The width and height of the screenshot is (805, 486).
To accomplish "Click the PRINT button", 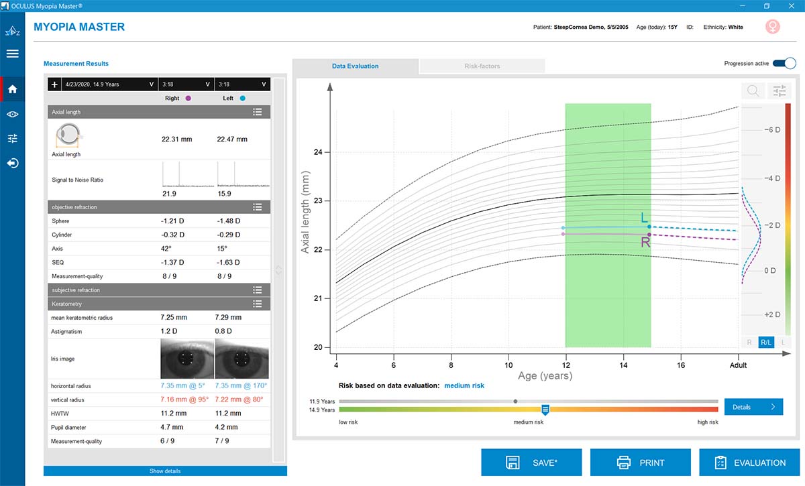I will point(640,463).
